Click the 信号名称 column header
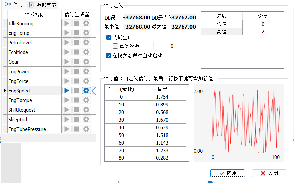This screenshot has height=183, width=294. coord(35,15)
